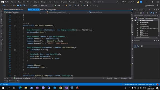Click the Save file toolbar icon

[x=18, y=5]
